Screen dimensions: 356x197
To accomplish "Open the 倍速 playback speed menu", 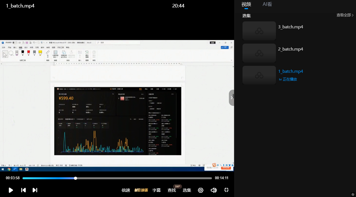I will [126, 190].
